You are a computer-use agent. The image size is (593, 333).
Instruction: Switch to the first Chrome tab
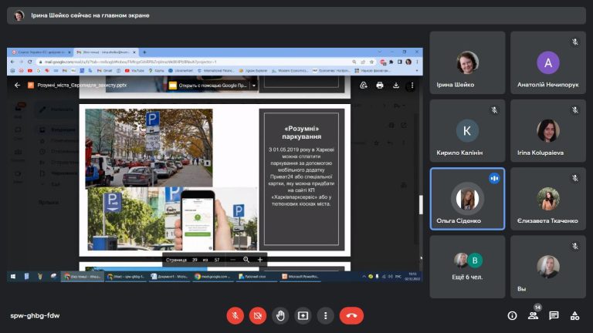point(40,52)
